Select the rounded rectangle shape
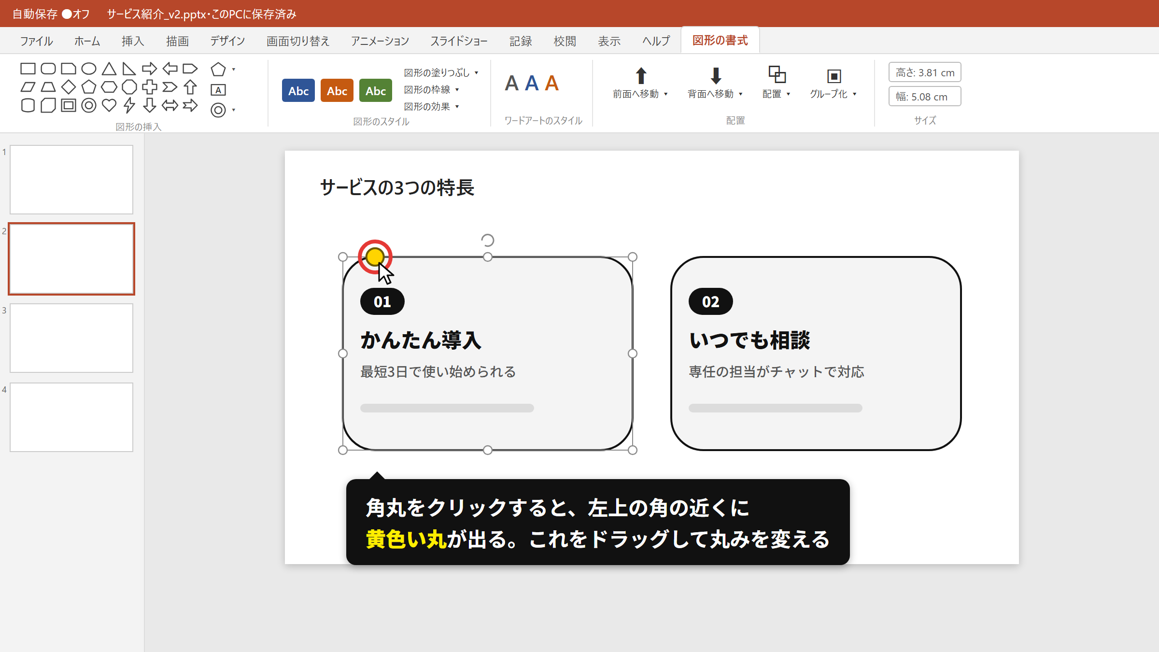The height and width of the screenshot is (652, 1159). click(48, 69)
